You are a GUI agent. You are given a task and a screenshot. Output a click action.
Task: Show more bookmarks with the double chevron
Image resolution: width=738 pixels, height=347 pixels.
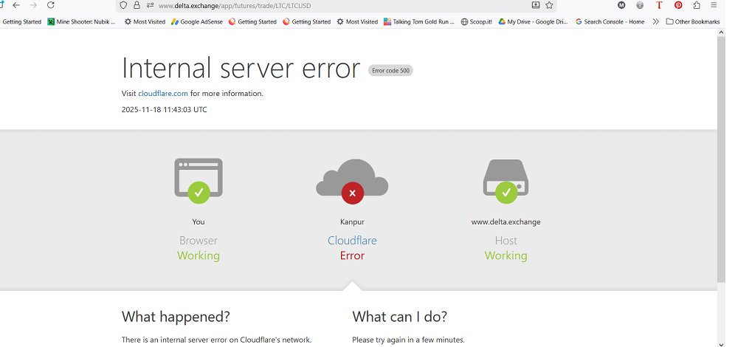pos(655,21)
